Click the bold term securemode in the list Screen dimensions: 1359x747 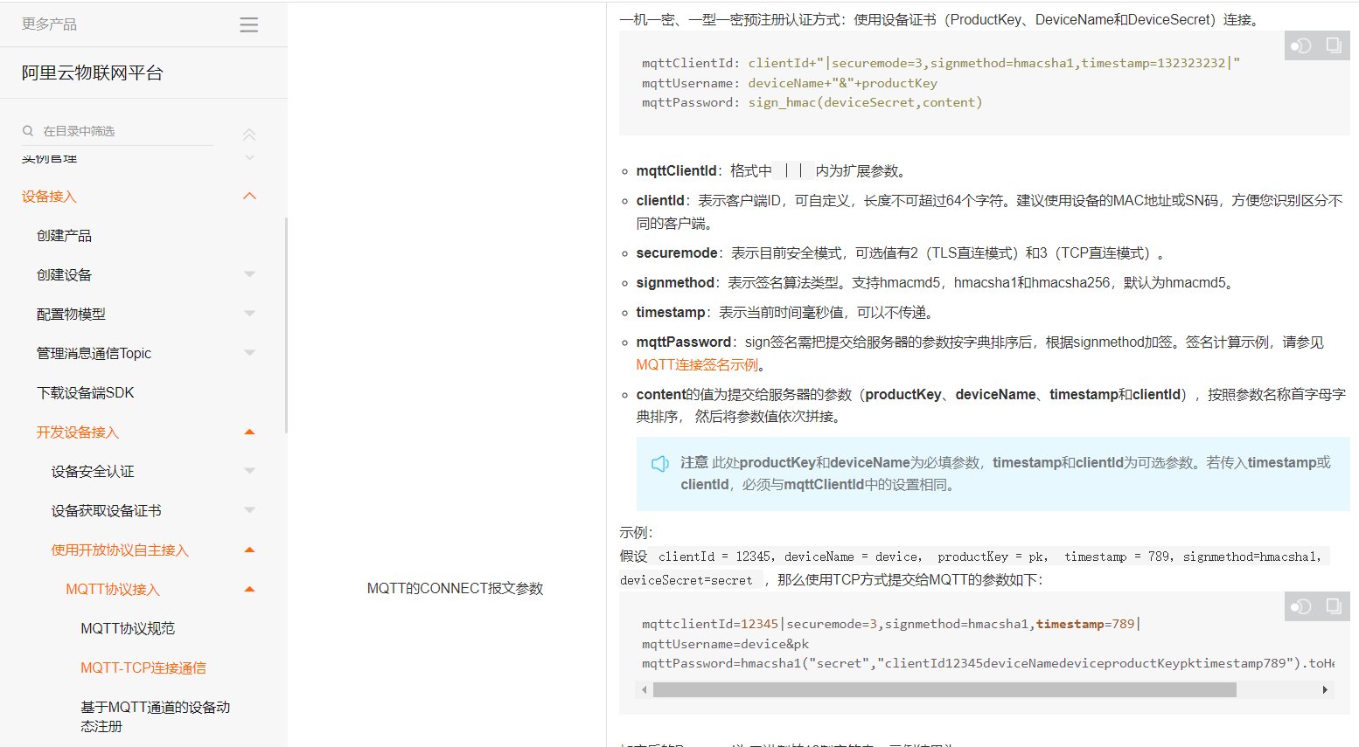click(677, 253)
